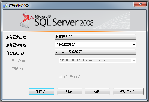Click the 服务器类型(T) label
Screen dimensions: 149x102
17,37
